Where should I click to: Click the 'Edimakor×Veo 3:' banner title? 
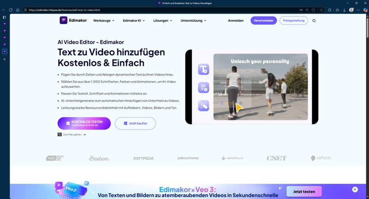[x=188, y=190]
